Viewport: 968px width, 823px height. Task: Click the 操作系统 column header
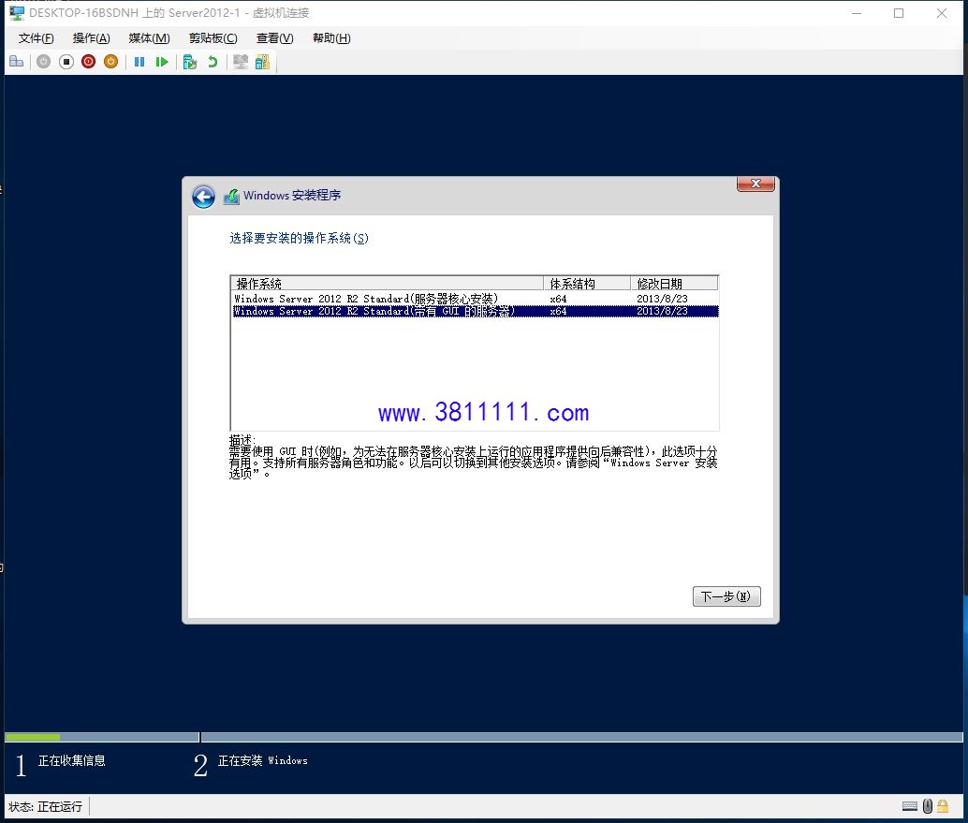pyautogui.click(x=387, y=284)
